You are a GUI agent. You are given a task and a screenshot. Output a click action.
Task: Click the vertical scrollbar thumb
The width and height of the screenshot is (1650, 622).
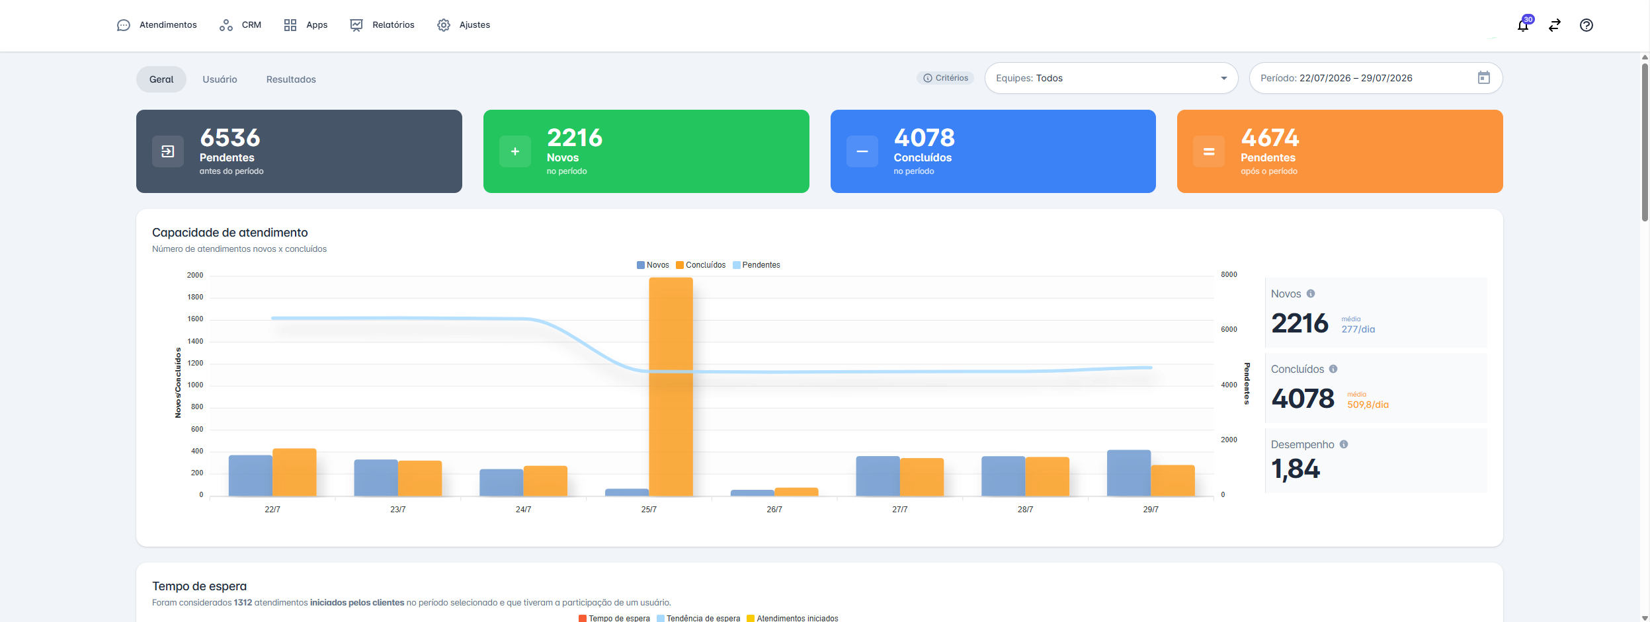(1645, 142)
